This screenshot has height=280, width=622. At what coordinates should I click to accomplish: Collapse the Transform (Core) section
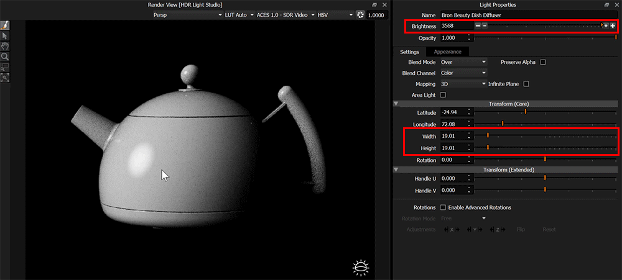click(397, 104)
